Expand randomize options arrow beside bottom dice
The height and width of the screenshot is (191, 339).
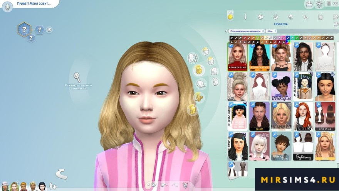coord(149,185)
